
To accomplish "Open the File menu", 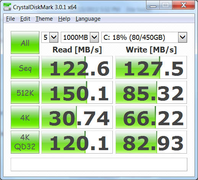I will [x=10, y=19].
